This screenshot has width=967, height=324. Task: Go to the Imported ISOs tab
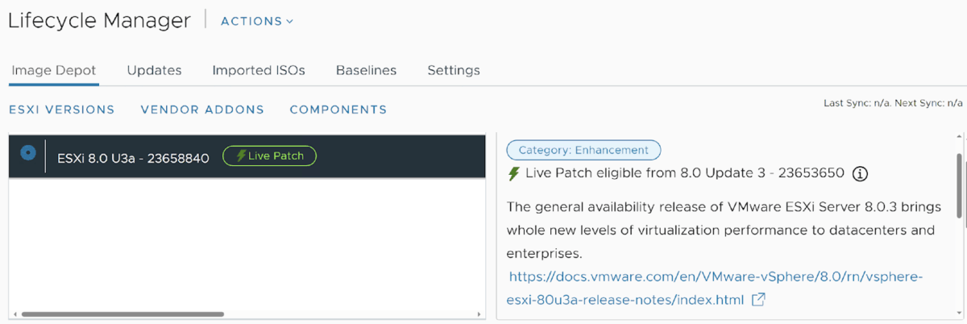point(259,70)
